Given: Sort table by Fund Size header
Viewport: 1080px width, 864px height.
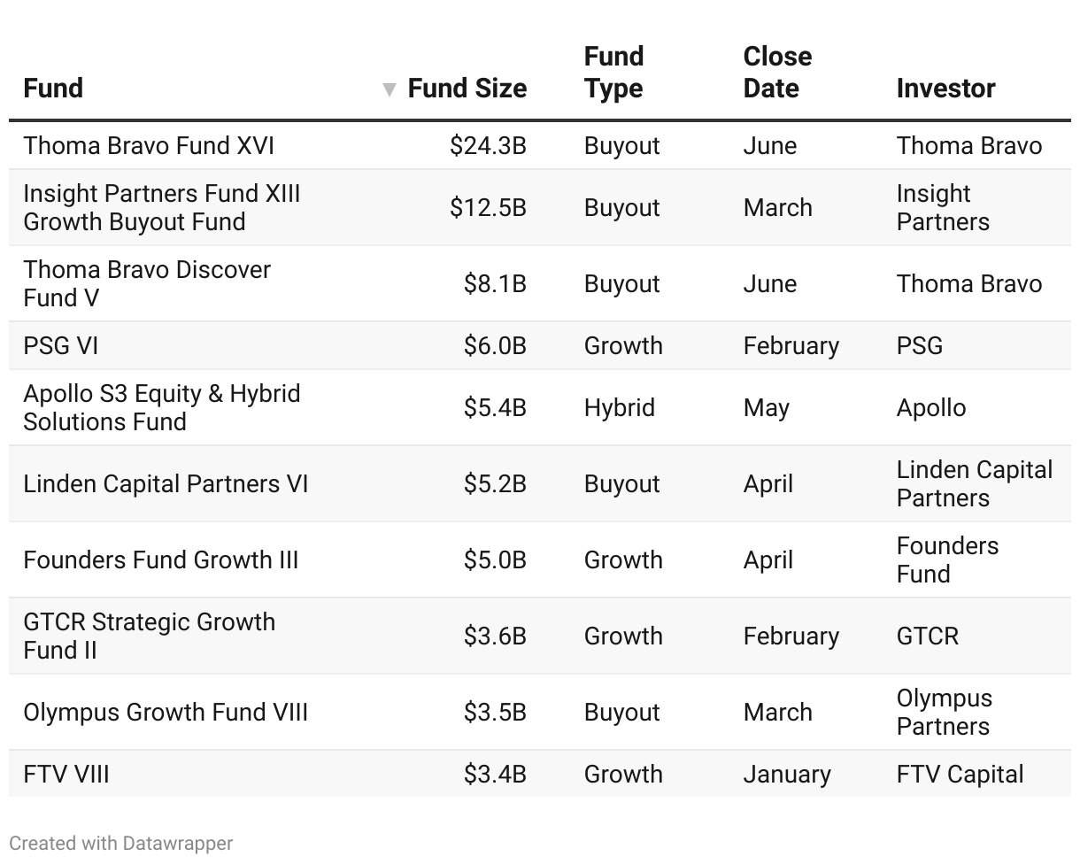Looking at the screenshot, I should pos(467,89).
